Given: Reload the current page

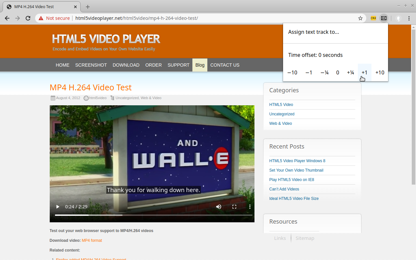Looking at the screenshot, I should pyautogui.click(x=28, y=18).
